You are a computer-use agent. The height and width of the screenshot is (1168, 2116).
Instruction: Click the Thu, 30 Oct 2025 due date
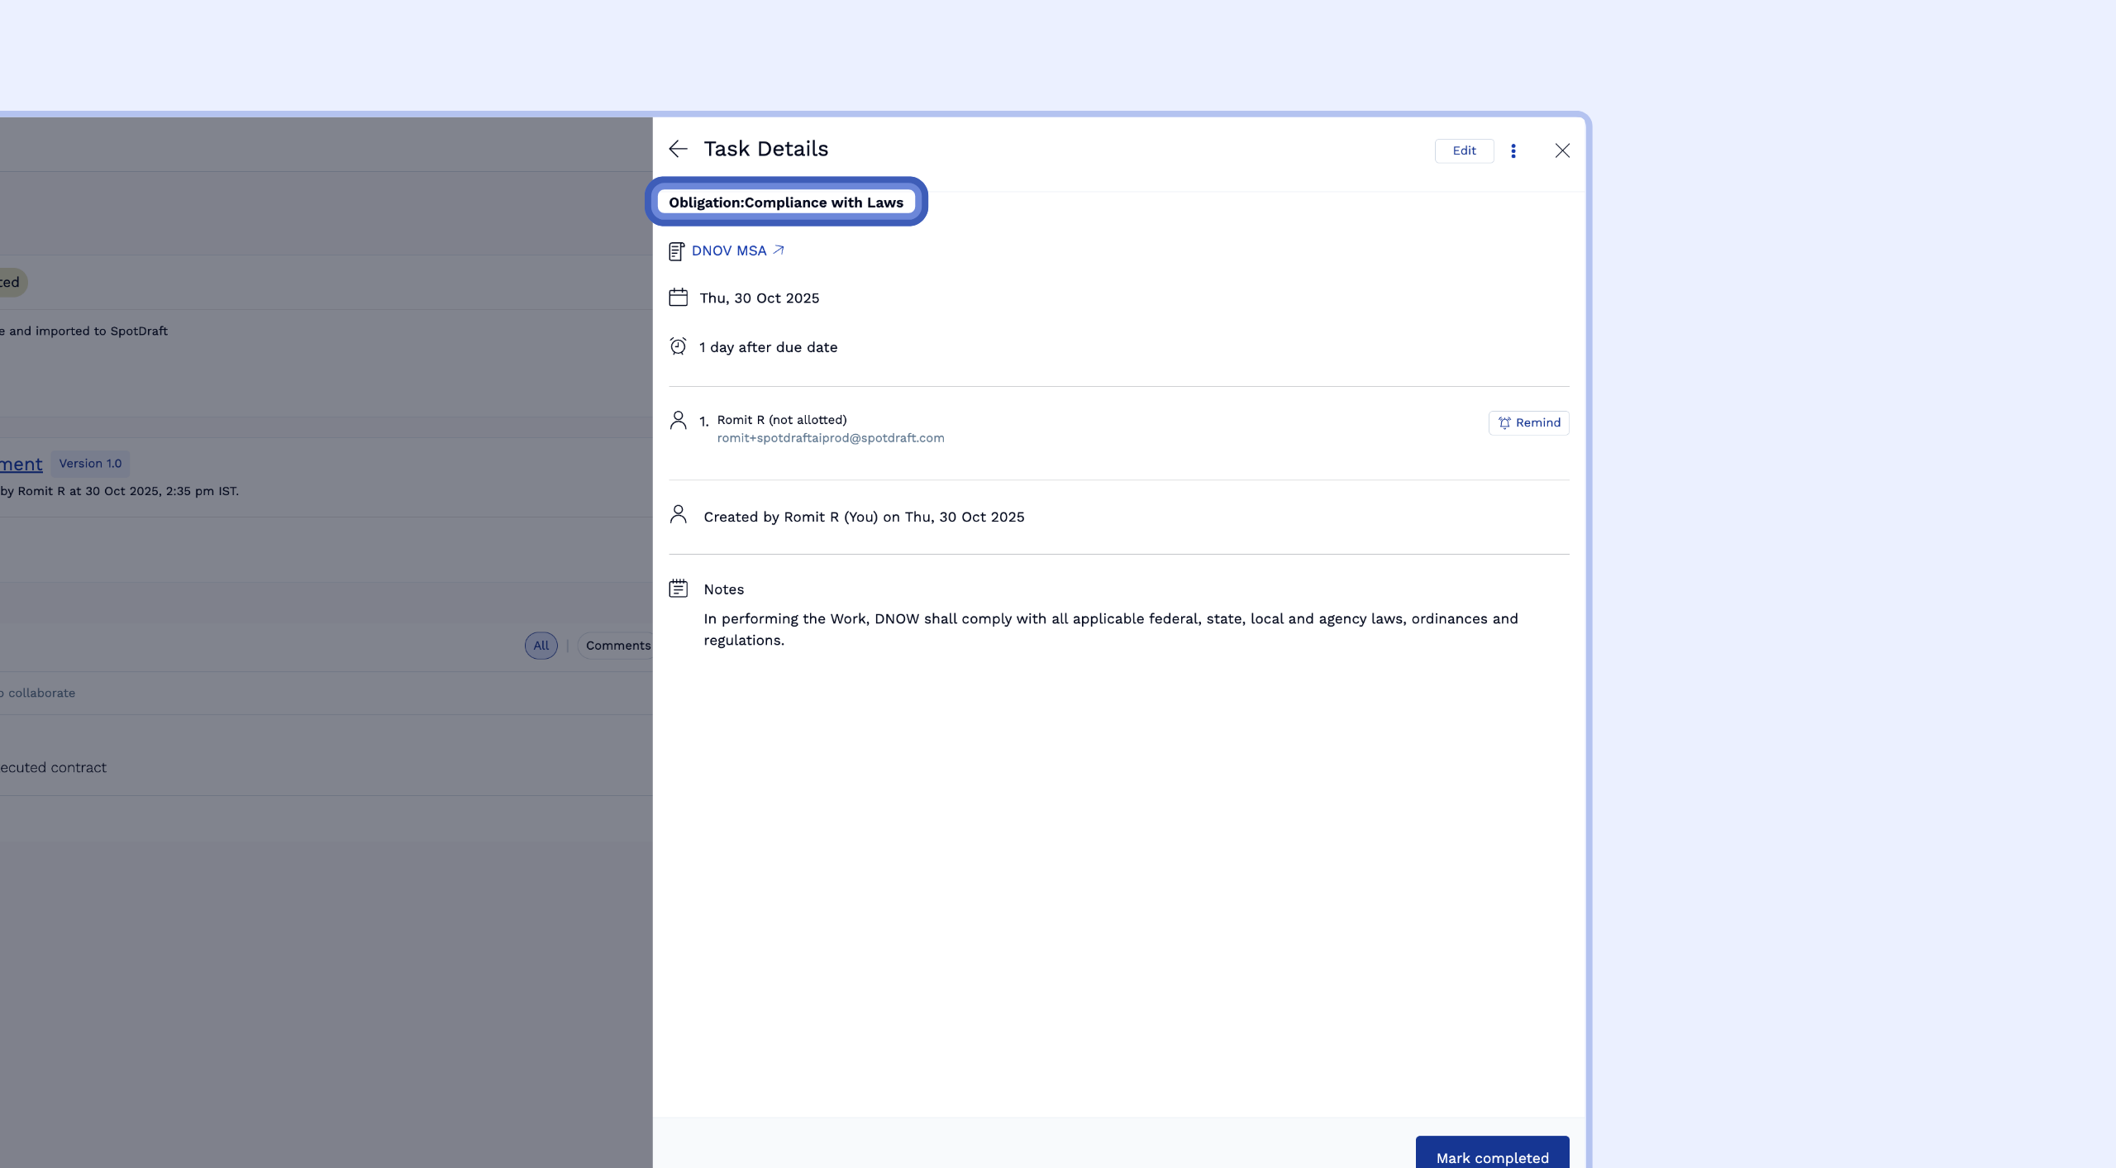759,298
